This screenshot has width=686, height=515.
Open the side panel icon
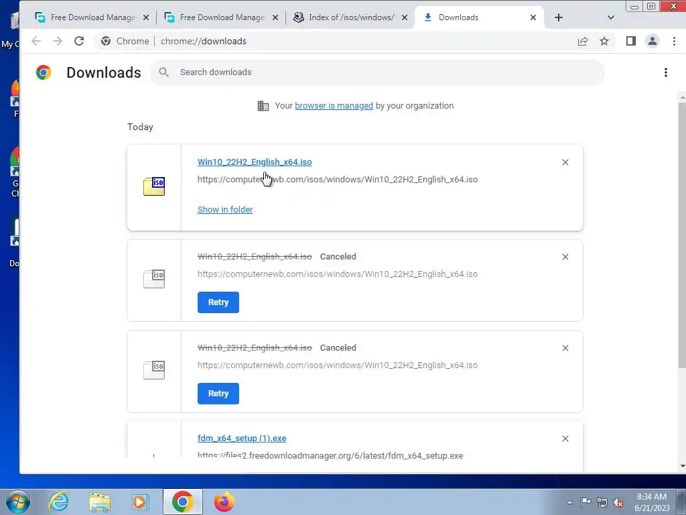coord(631,41)
